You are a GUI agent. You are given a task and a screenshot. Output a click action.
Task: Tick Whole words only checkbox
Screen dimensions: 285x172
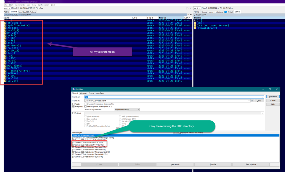point(85,117)
